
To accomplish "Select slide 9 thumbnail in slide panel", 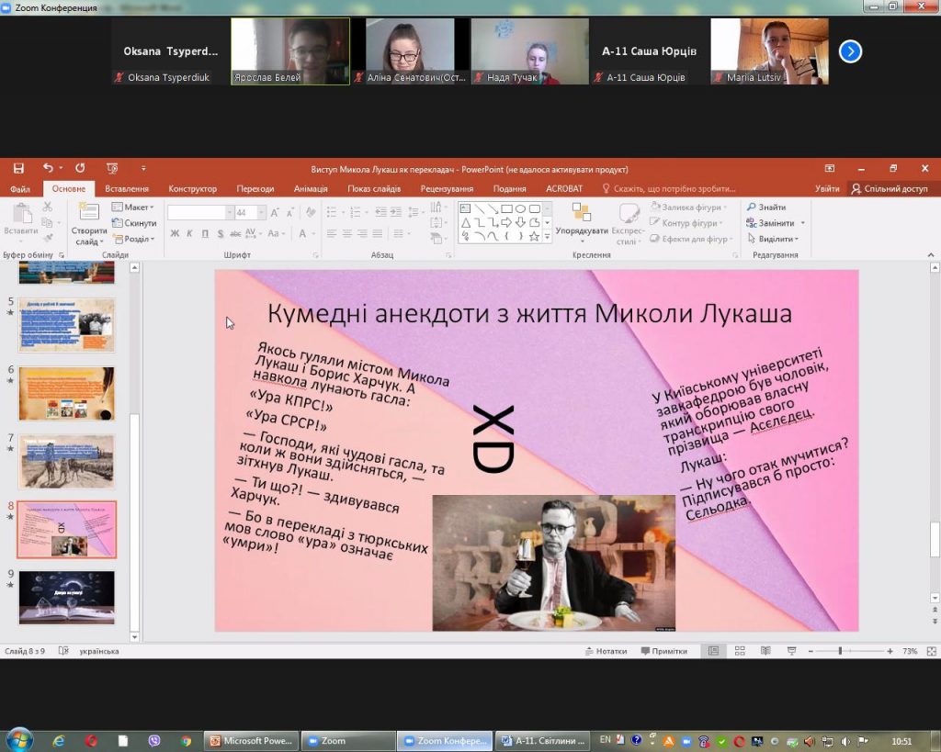I will (x=66, y=597).
